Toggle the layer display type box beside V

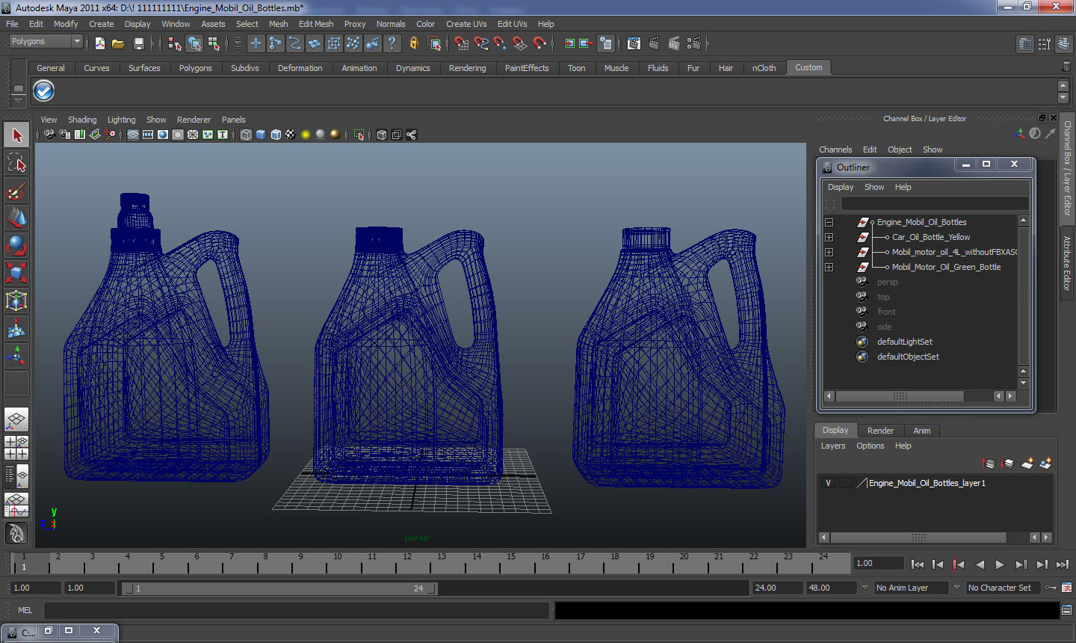pos(845,483)
